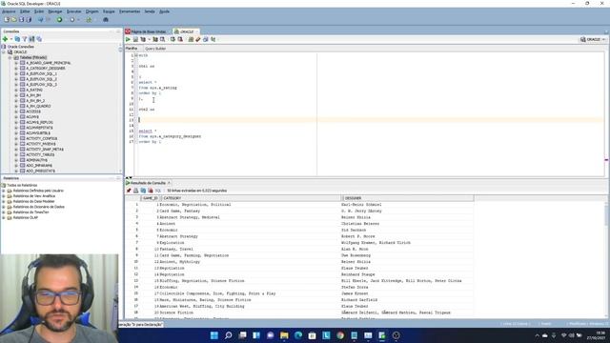Collapse the Tabelas (Filtrado) node
The height and width of the screenshot is (343, 610).
(10, 57)
